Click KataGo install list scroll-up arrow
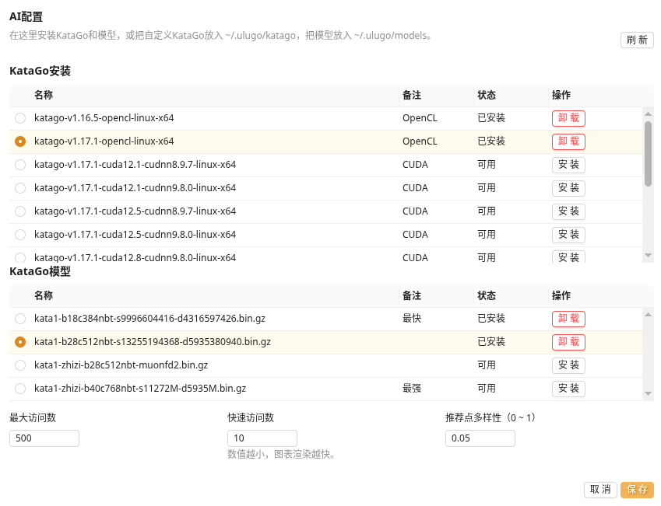661x506 pixels. pyautogui.click(x=649, y=114)
